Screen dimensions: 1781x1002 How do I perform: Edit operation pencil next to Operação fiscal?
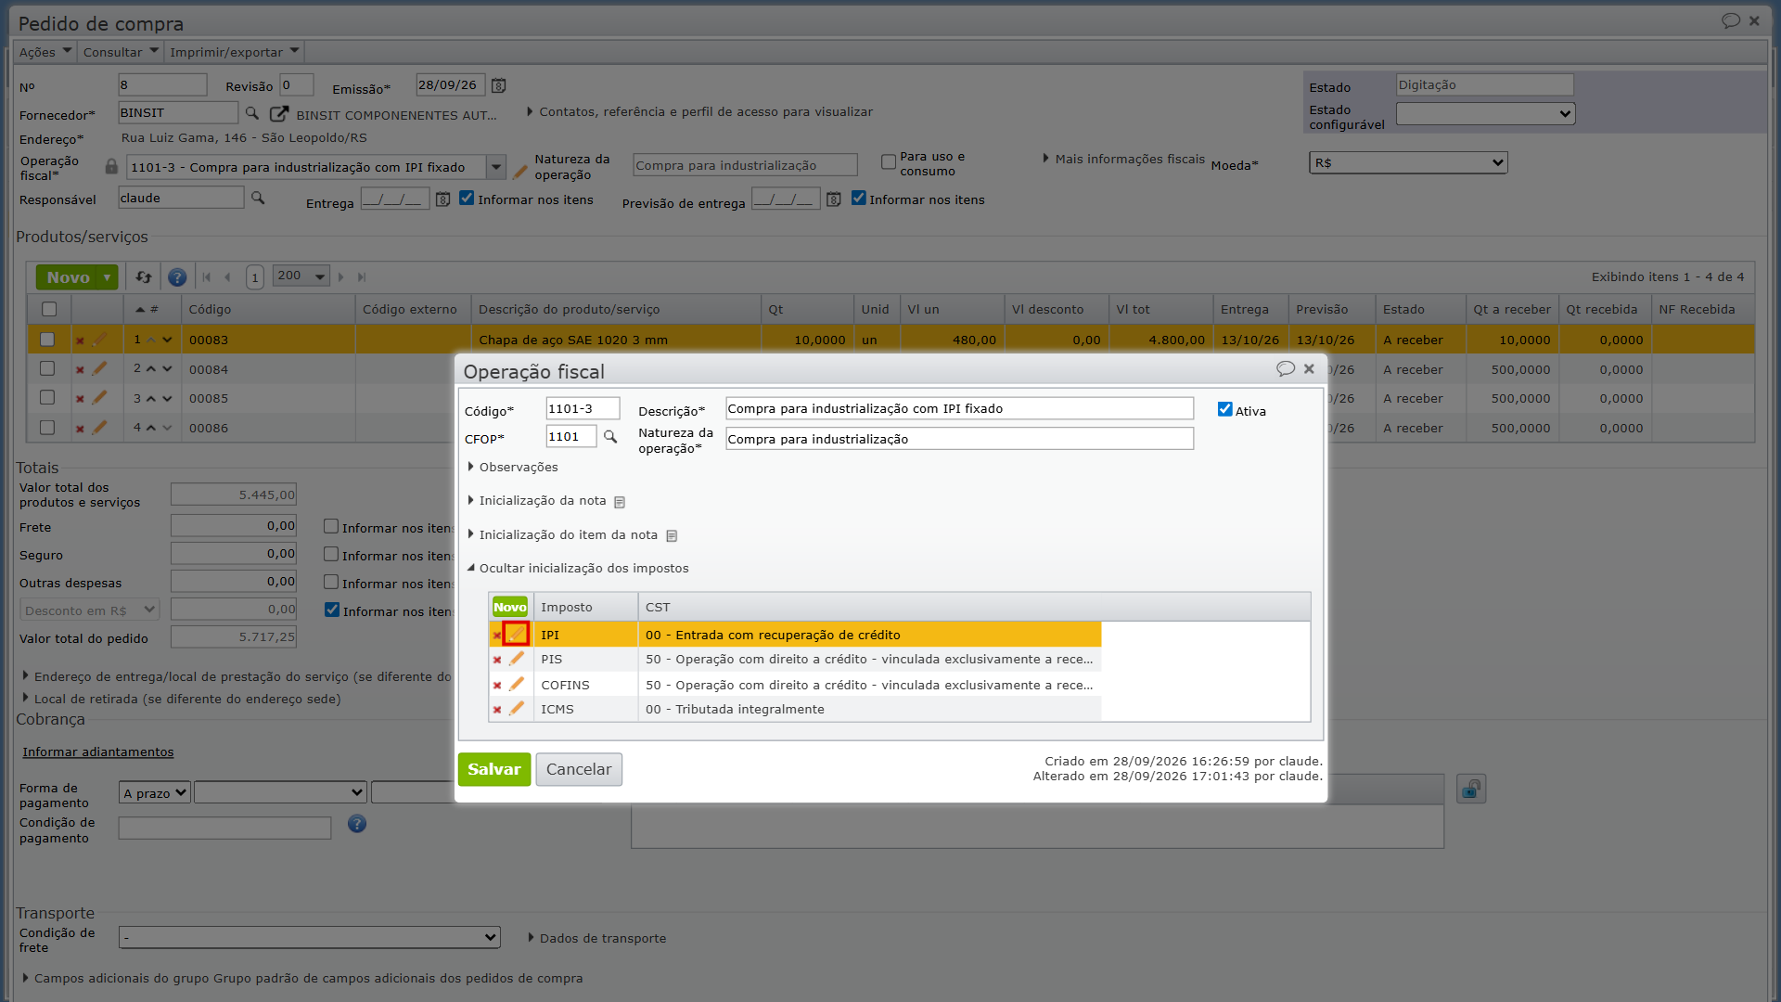(519, 172)
